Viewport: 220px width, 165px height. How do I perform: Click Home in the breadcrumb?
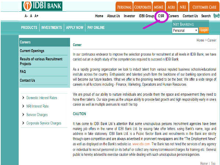(200, 40)
